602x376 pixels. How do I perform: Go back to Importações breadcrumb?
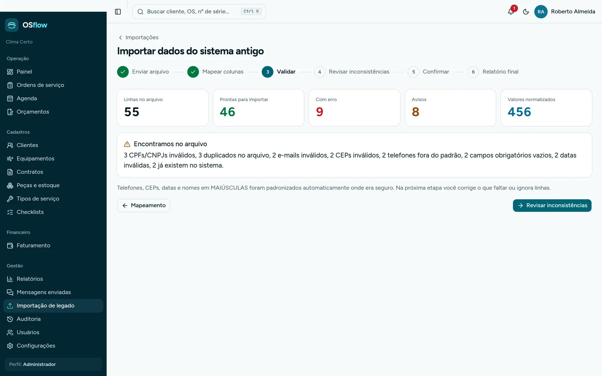138,37
